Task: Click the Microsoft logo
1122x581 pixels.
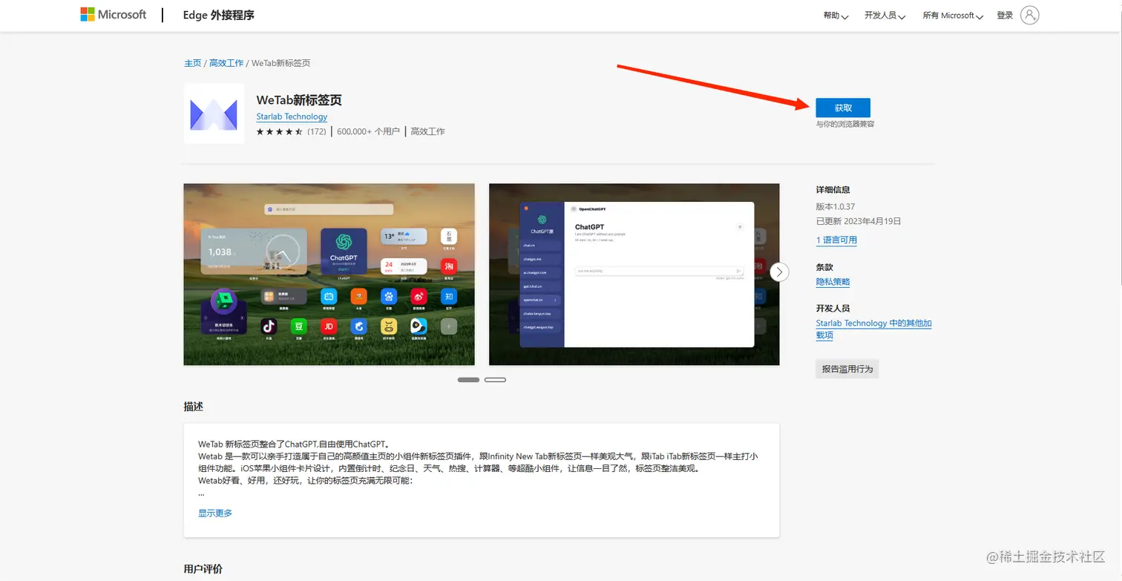Action: click(x=114, y=15)
